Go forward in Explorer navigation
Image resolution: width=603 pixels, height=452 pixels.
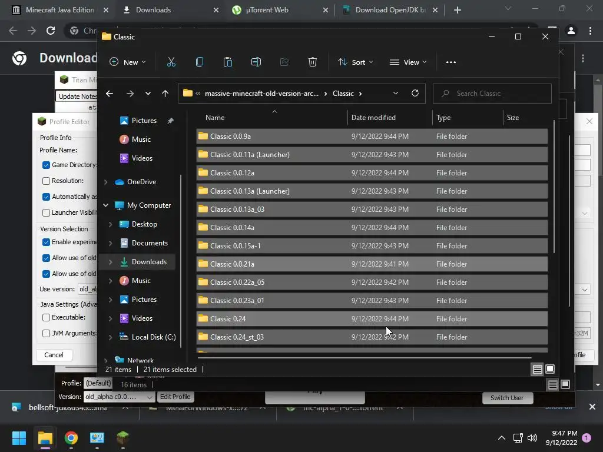pyautogui.click(x=130, y=94)
